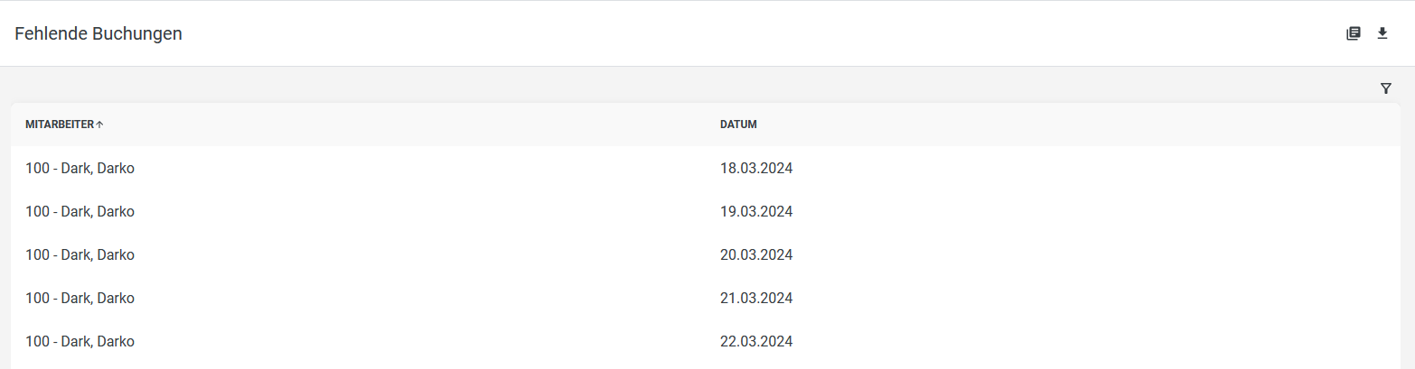Viewport: 1415px width, 369px height.
Task: Click the date cell 20.03.2024
Action: (756, 254)
